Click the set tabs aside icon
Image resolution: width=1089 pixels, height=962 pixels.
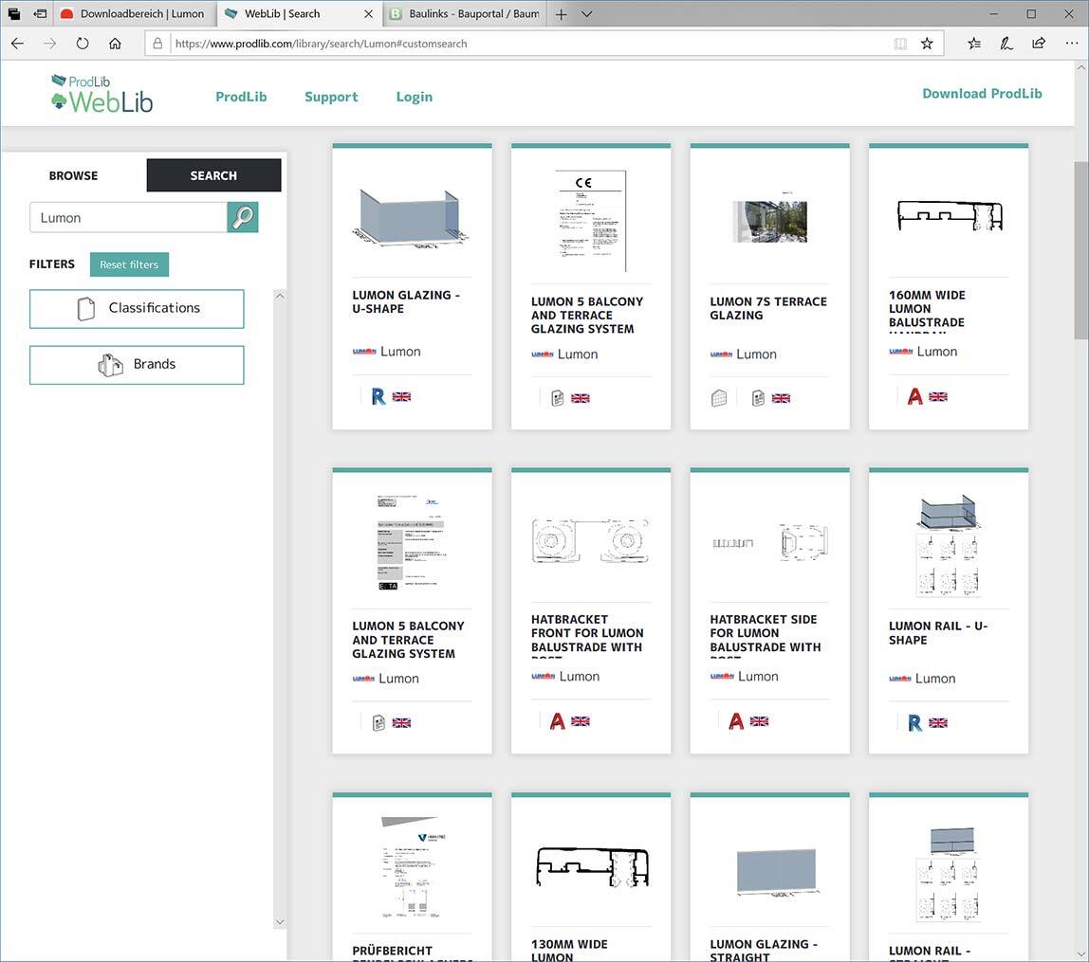point(40,13)
